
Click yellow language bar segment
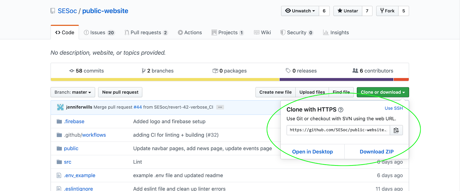(x=165, y=80)
